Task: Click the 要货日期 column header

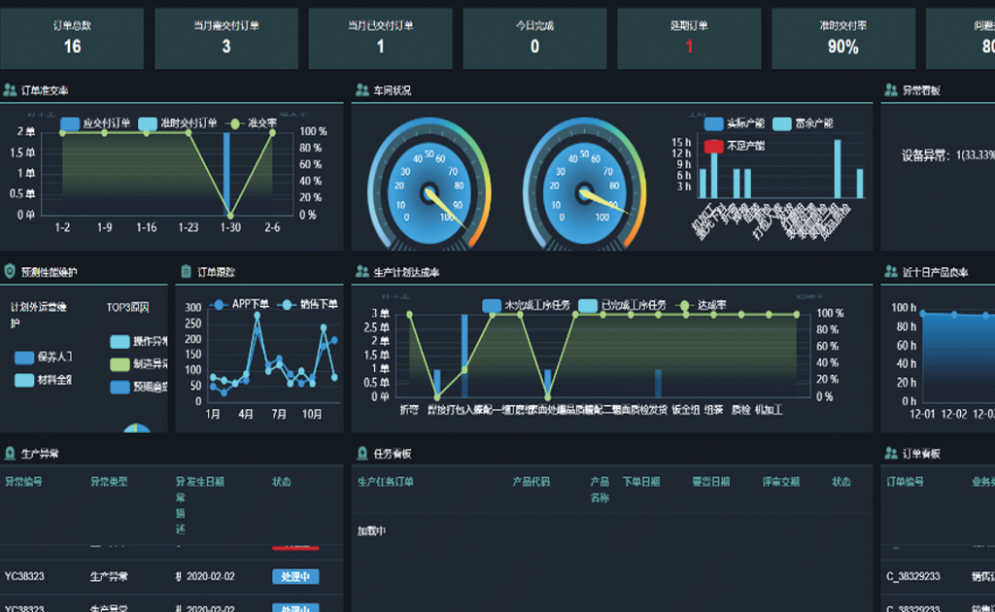Action: click(x=711, y=482)
